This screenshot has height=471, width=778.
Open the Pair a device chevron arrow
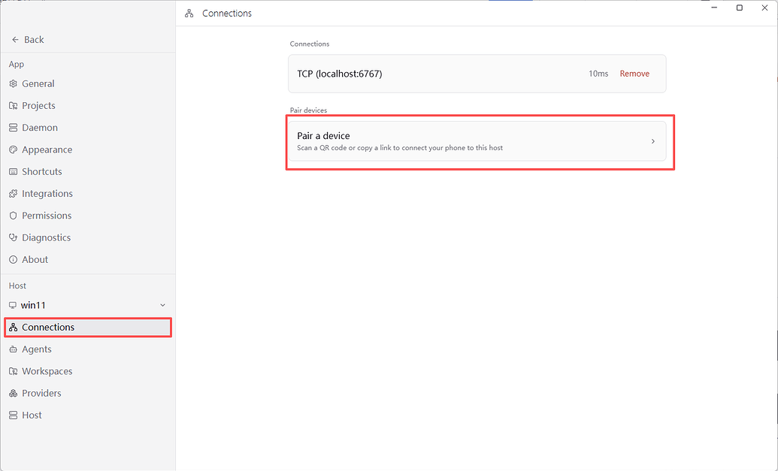(x=653, y=141)
